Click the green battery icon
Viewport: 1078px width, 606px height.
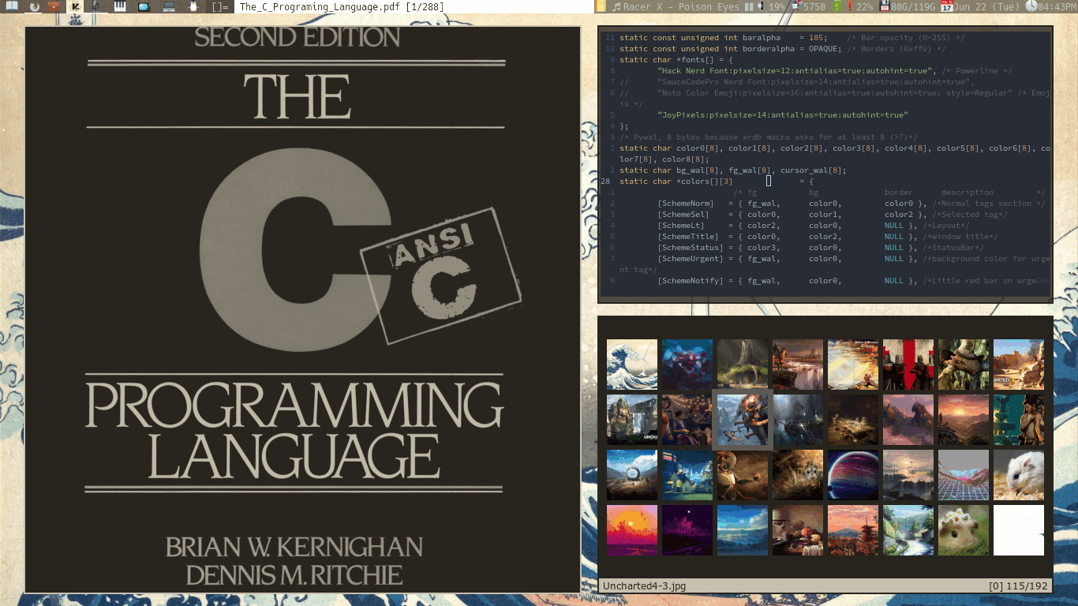click(x=837, y=6)
